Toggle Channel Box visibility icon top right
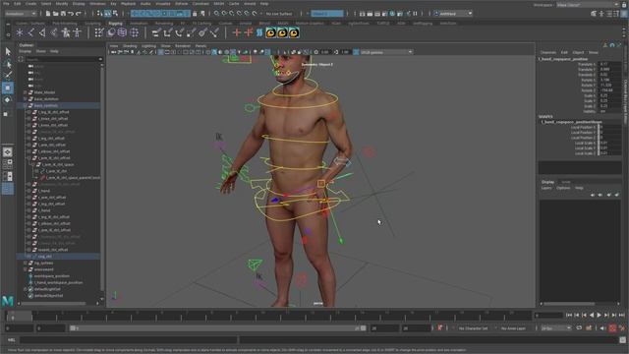 (x=624, y=14)
